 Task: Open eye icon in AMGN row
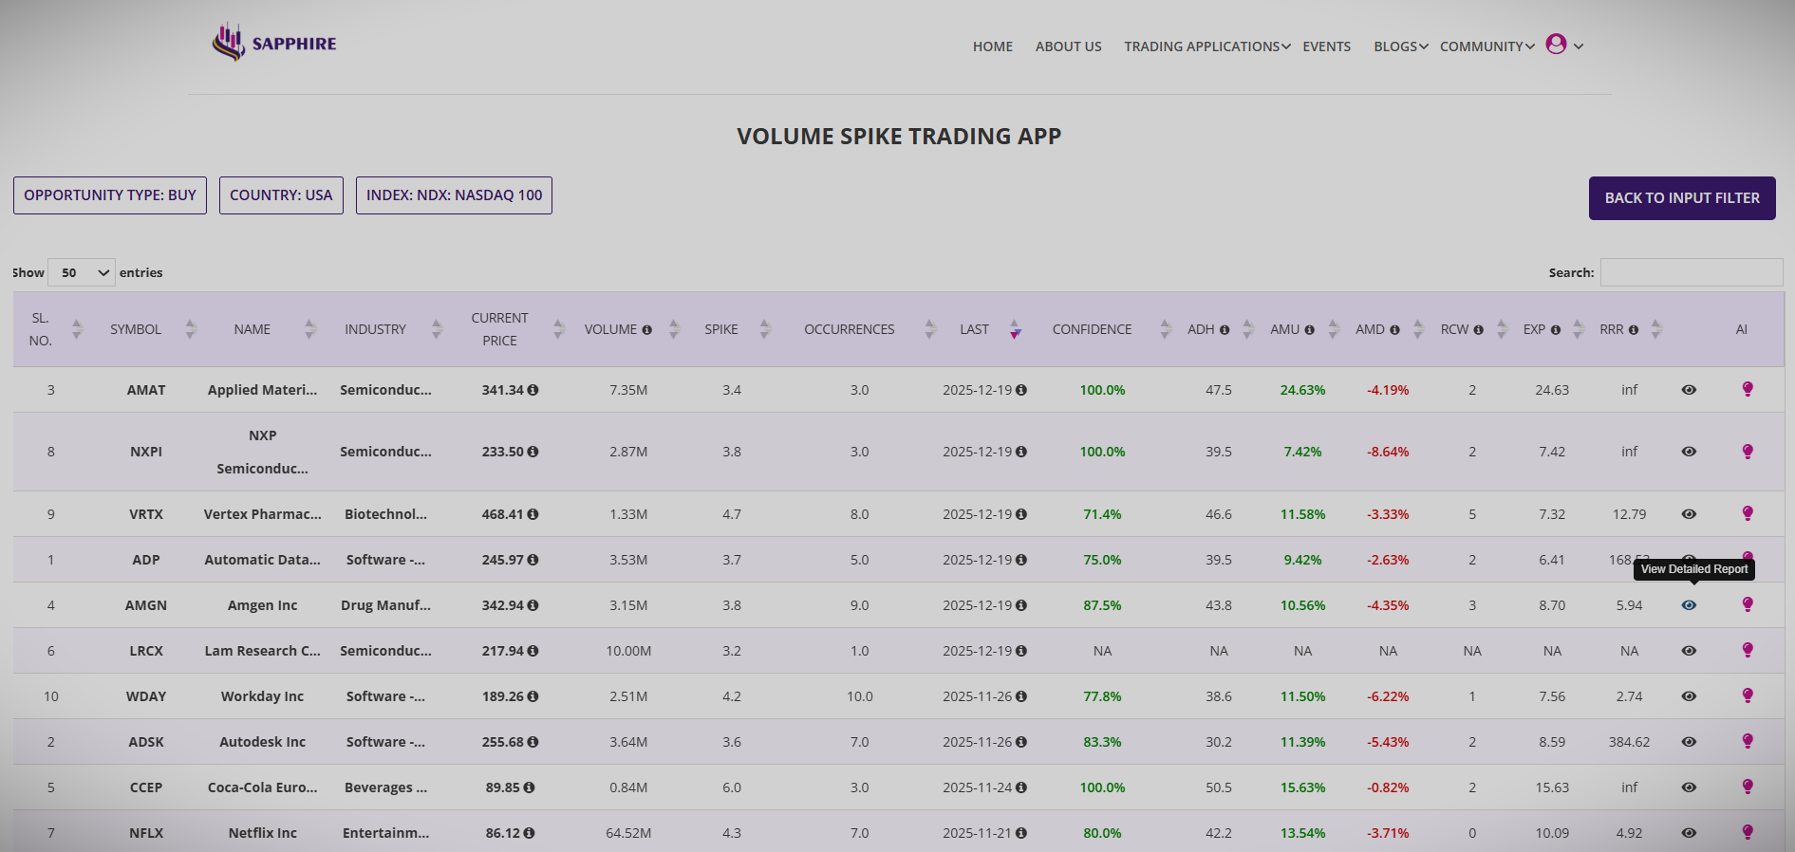(x=1689, y=605)
